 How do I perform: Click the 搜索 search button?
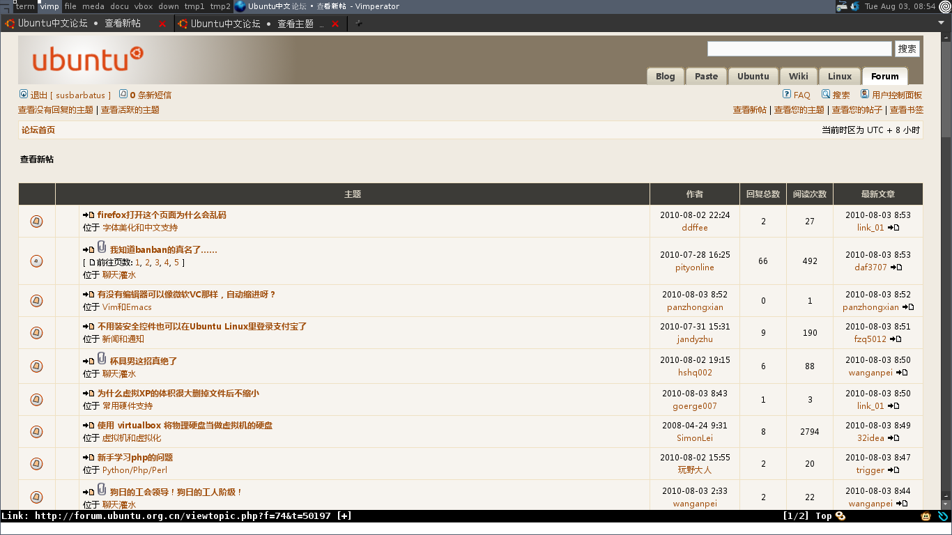(x=907, y=49)
